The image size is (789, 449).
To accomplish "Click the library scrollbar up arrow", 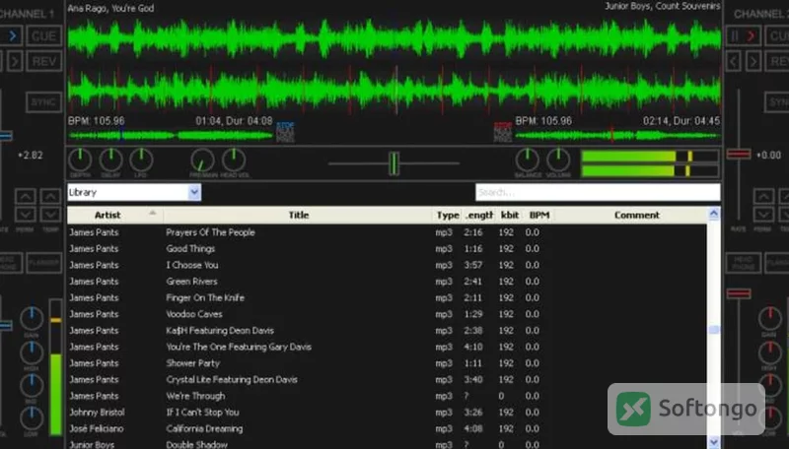I will 713,214.
